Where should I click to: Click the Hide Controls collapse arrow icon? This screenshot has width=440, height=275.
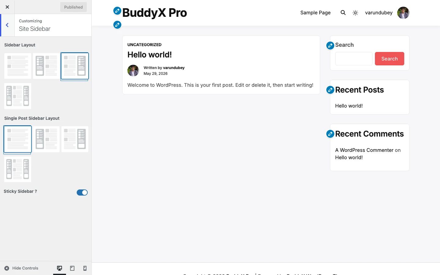pos(7,268)
